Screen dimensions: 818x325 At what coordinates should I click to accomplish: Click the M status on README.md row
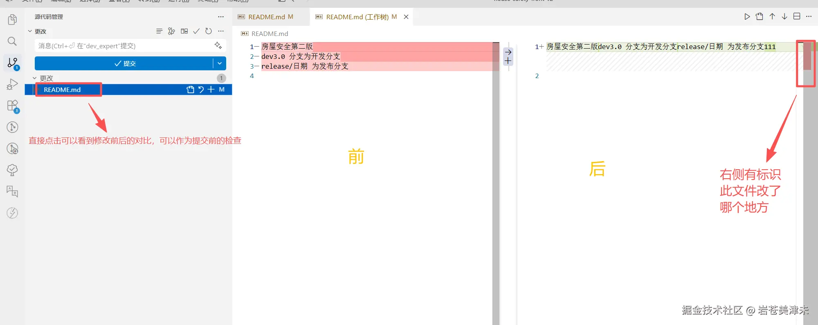pos(222,90)
